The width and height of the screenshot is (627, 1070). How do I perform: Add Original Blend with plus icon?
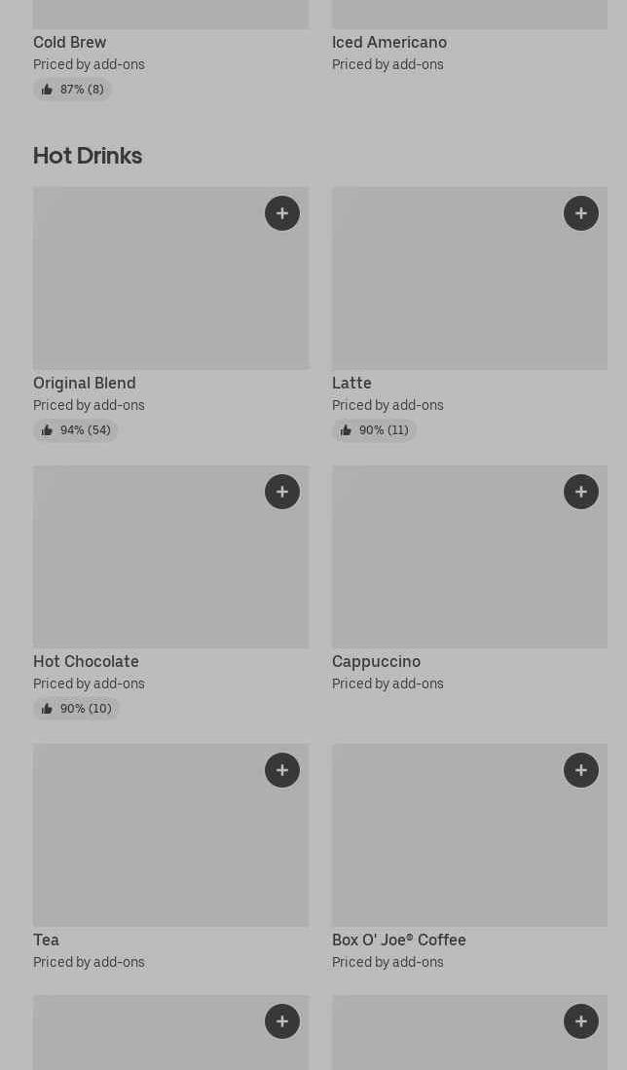(282, 213)
